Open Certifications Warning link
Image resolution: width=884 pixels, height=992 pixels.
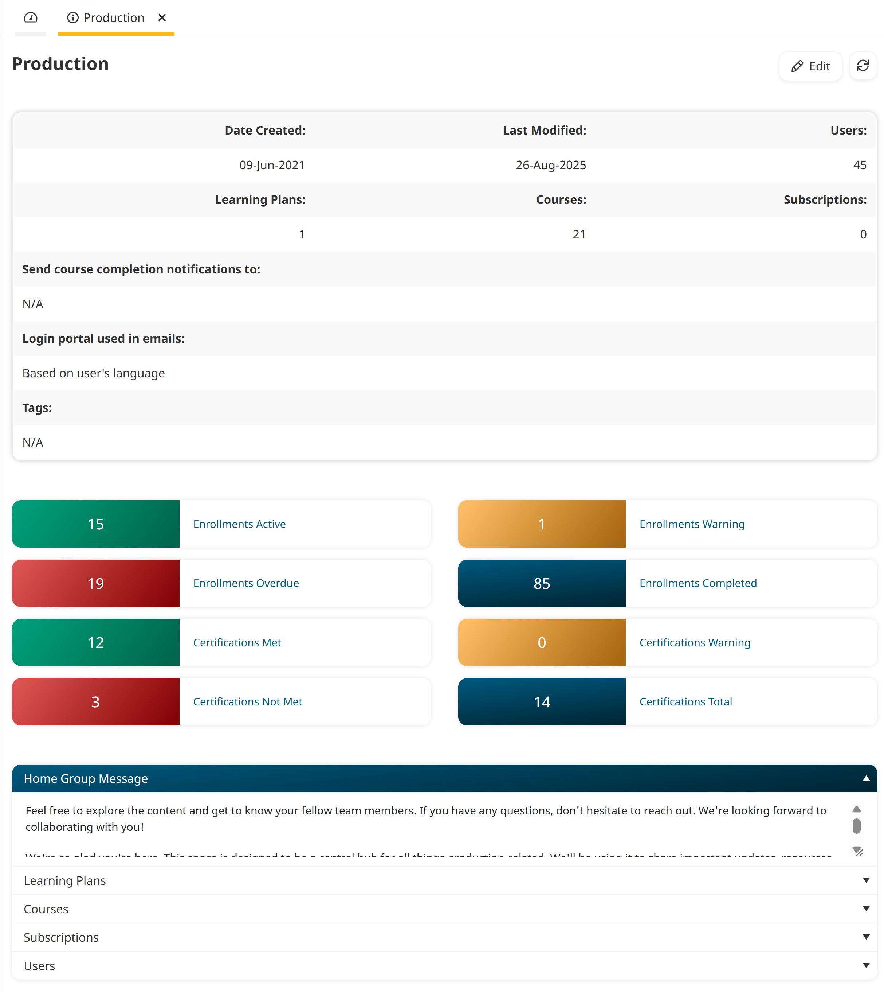695,642
